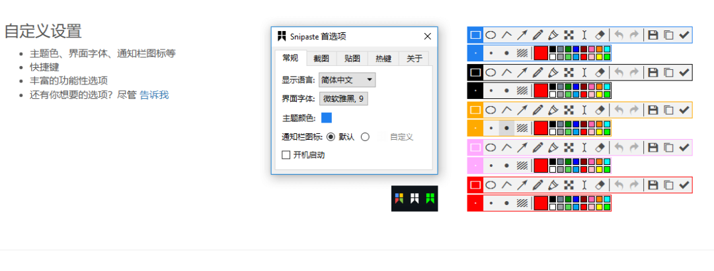The width and height of the screenshot is (714, 271).
Task: Open the 贴图 tab
Action: point(352,58)
